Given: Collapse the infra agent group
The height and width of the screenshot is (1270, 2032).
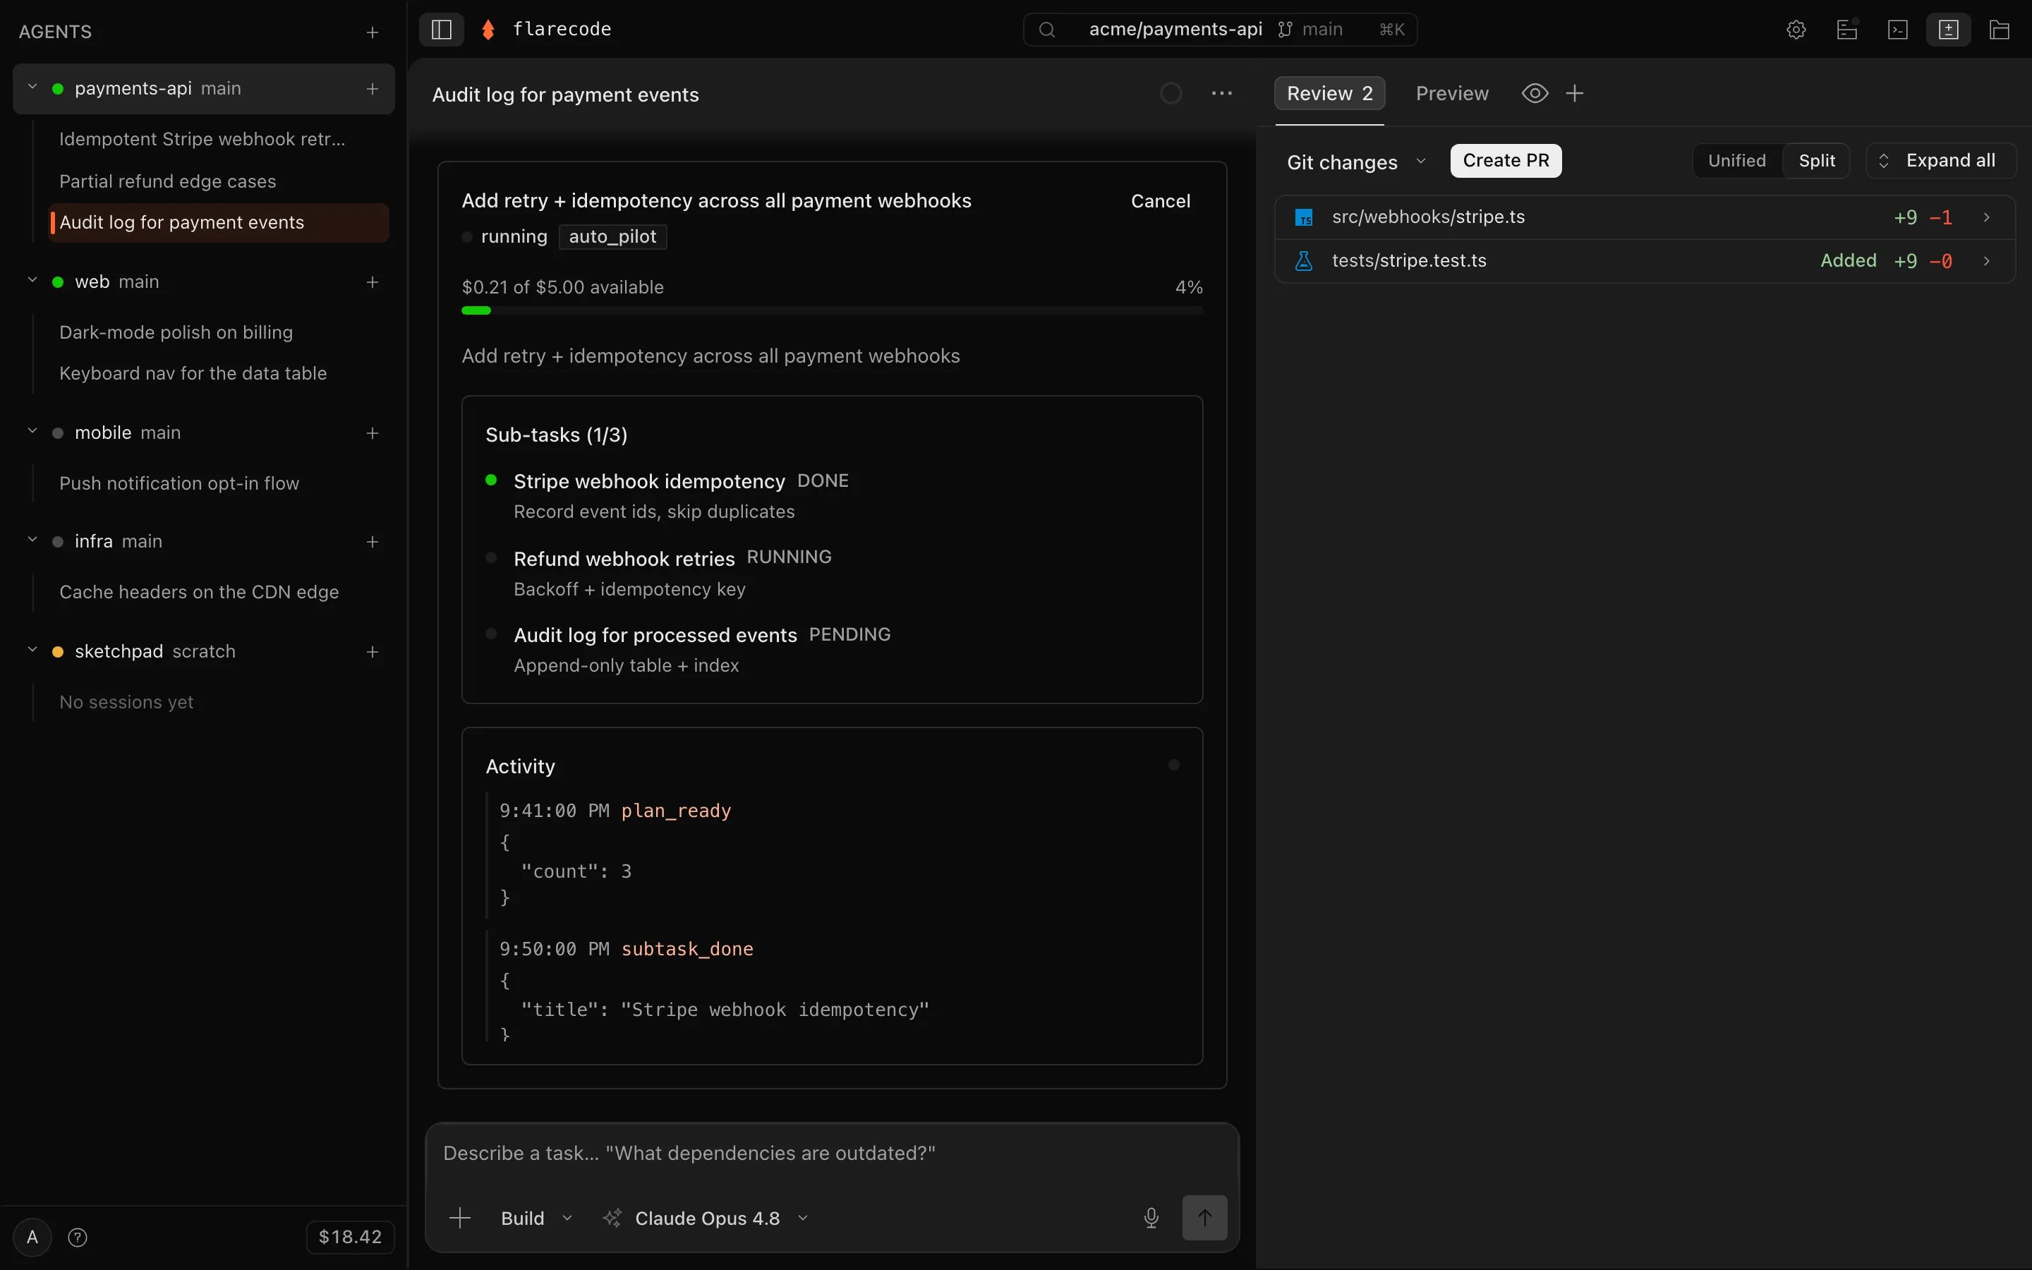Looking at the screenshot, I should (32, 540).
